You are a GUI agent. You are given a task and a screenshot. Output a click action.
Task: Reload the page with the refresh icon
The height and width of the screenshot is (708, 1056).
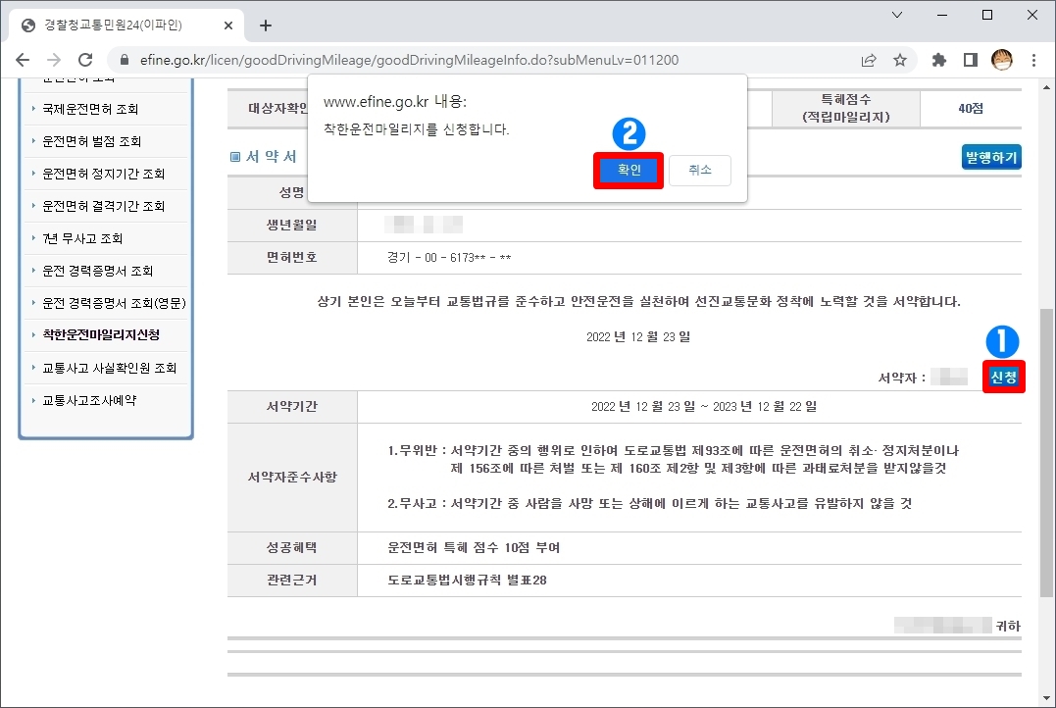click(85, 60)
